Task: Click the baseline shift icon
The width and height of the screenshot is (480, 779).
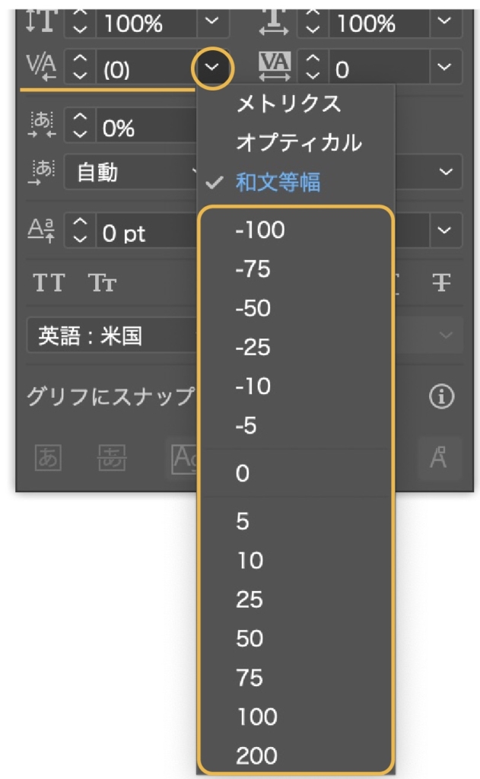Action: click(x=41, y=231)
